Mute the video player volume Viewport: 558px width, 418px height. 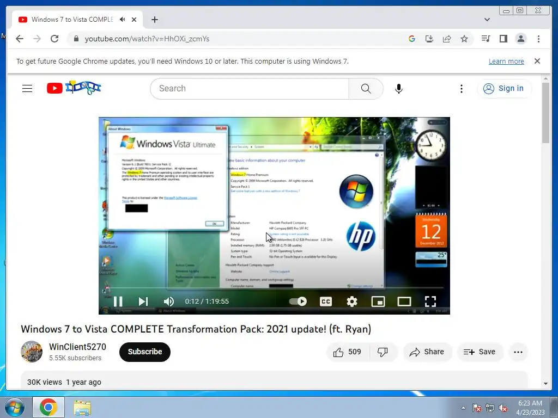click(169, 302)
